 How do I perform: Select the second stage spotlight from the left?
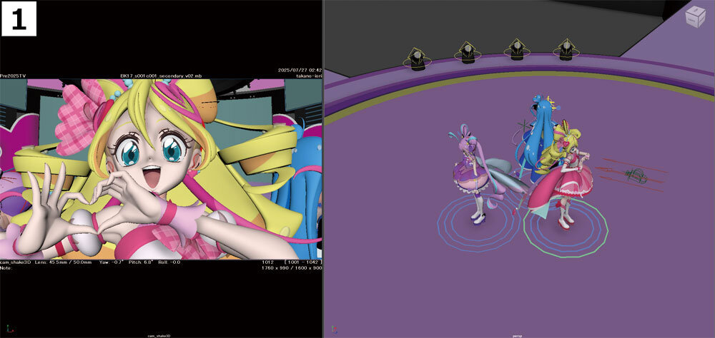pos(466,52)
